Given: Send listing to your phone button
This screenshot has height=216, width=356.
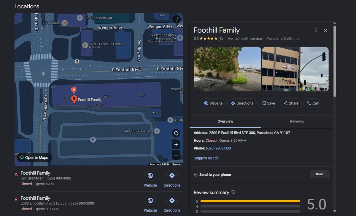Looking at the screenshot, I should (319, 174).
